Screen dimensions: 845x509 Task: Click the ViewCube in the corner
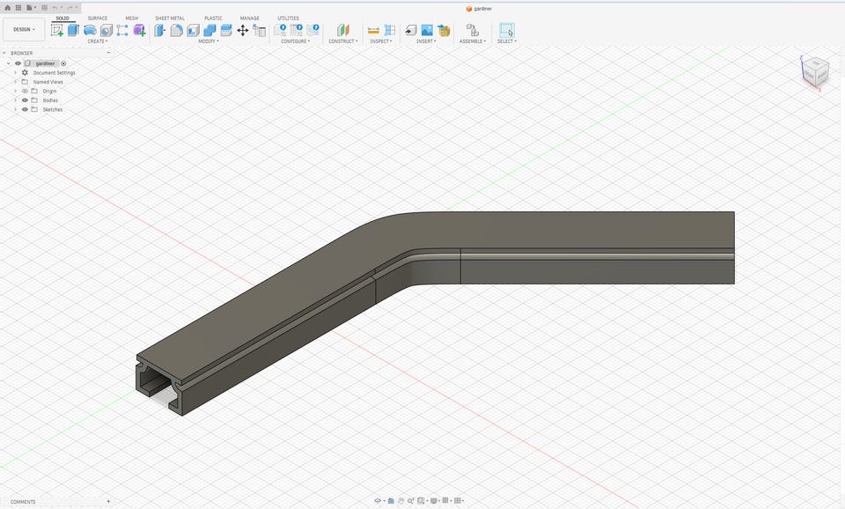814,71
